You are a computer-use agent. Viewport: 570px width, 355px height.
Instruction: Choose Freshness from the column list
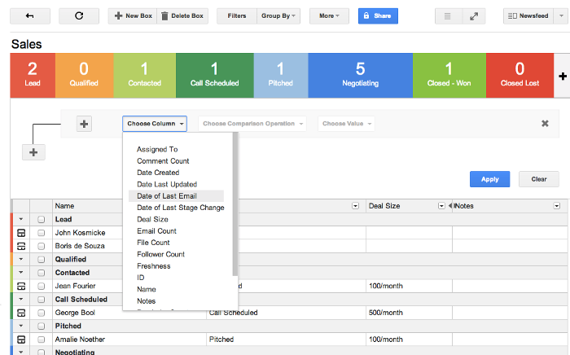(153, 266)
